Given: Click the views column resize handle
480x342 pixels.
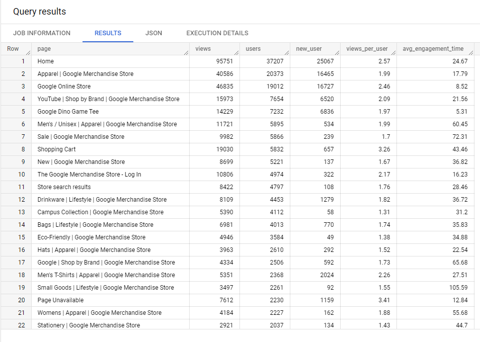Looking at the screenshot, I should pyautogui.click(x=236, y=53).
